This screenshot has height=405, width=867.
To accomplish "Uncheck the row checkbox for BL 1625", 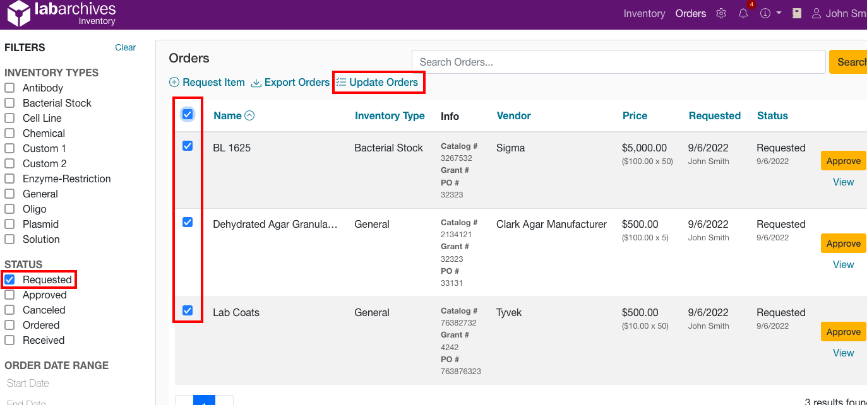I will tap(187, 146).
